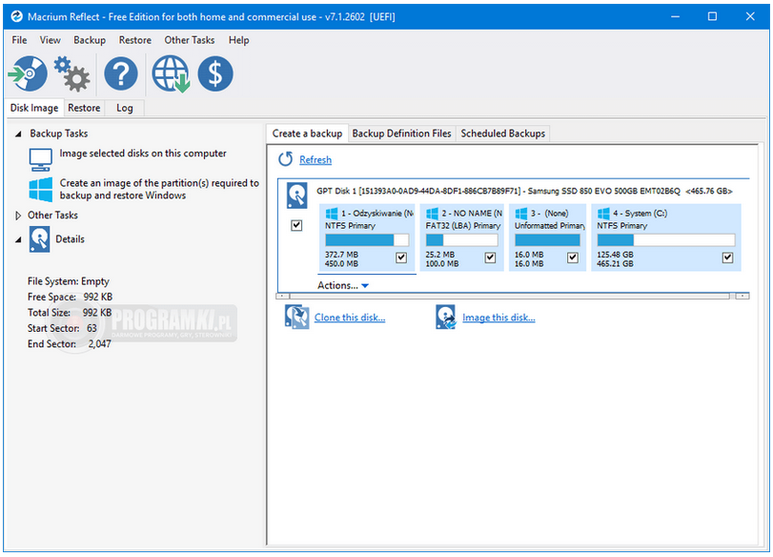The width and height of the screenshot is (773, 557).
Task: Select the Disk Image tab
Action: (34, 108)
